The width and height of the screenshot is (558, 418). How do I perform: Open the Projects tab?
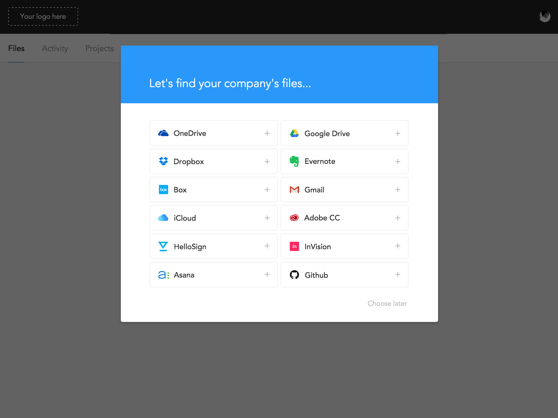[x=99, y=48]
